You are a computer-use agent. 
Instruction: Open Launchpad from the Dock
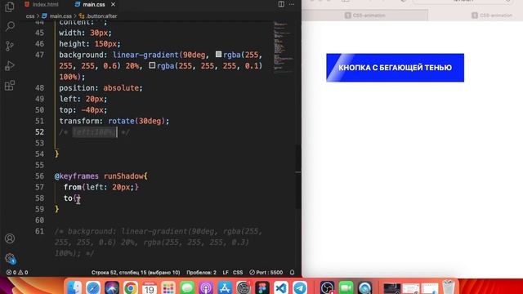(168, 287)
